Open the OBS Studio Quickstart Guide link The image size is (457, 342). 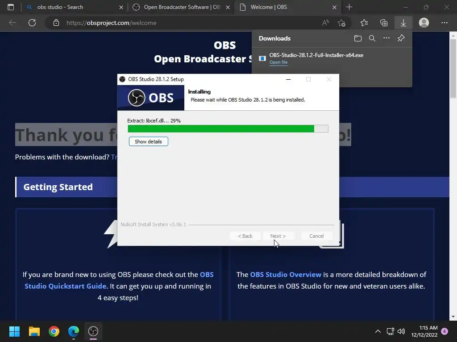(119, 281)
